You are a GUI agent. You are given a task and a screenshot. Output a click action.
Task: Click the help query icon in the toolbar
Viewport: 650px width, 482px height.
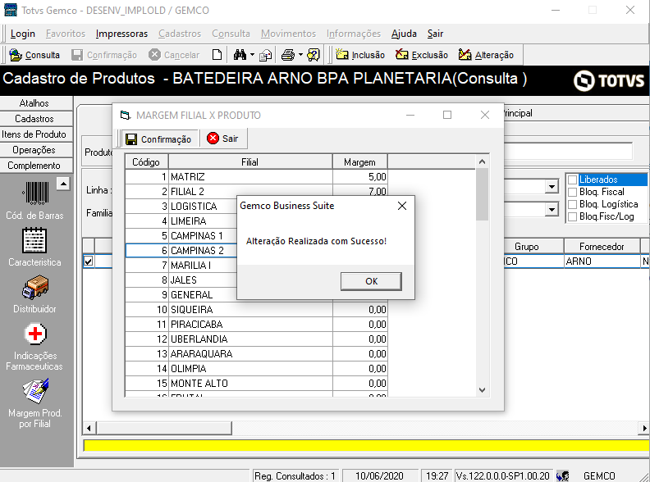coord(314,55)
